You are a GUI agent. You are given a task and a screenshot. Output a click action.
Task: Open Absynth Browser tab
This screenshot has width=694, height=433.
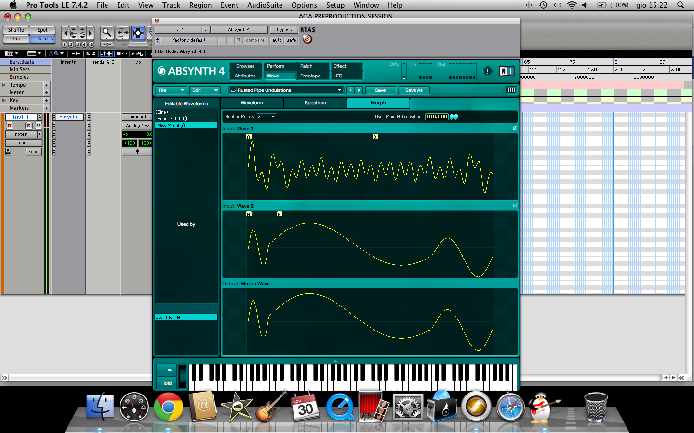click(x=245, y=66)
